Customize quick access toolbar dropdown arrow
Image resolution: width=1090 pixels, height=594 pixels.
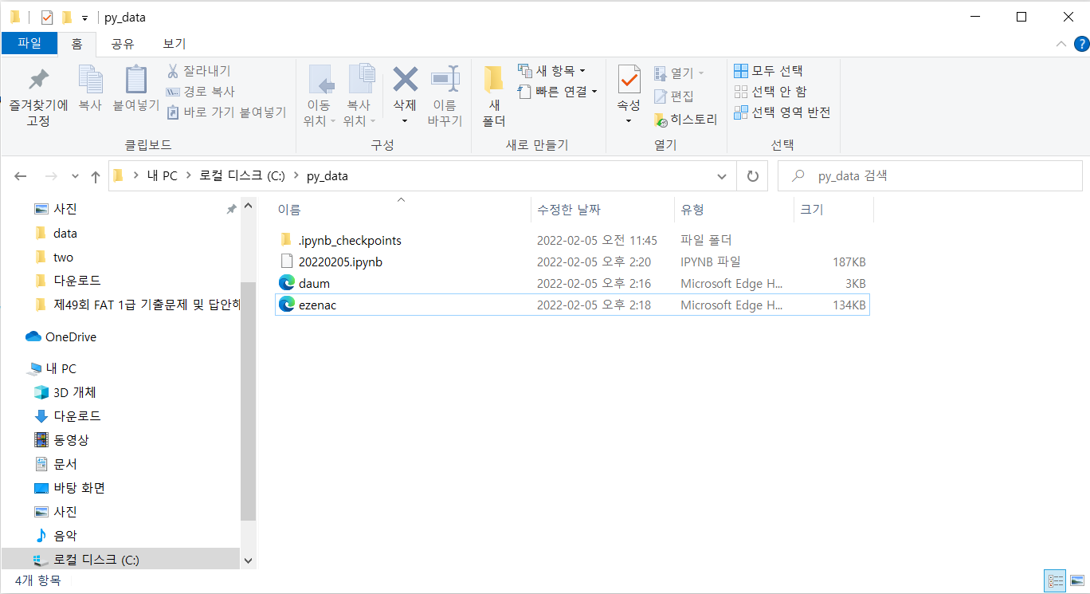(84, 18)
